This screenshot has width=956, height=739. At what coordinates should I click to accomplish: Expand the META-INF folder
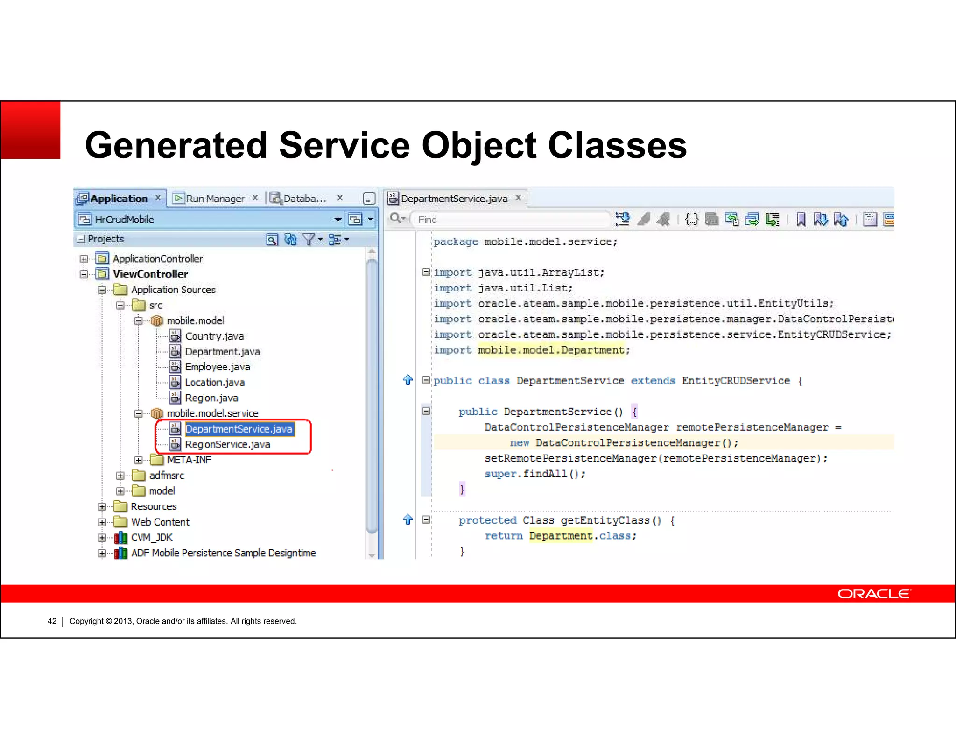[138, 460]
